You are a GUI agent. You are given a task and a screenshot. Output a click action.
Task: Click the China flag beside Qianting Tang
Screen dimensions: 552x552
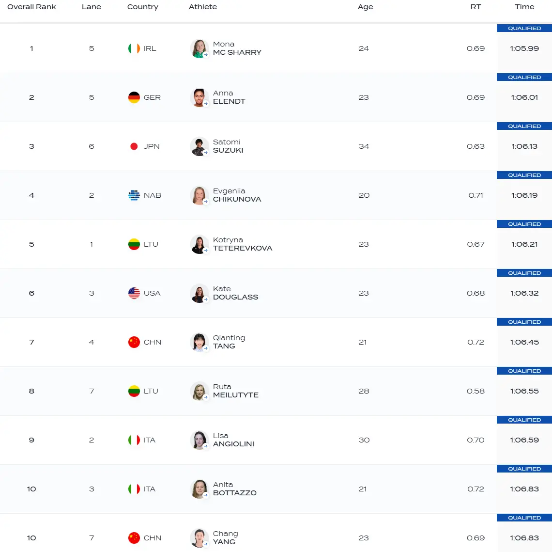[x=134, y=342]
